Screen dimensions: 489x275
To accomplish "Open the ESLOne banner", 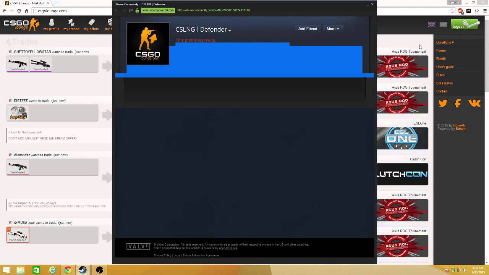I will coord(403,138).
